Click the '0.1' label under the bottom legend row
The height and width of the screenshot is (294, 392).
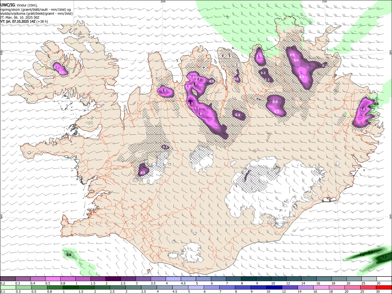click(x=2, y=292)
